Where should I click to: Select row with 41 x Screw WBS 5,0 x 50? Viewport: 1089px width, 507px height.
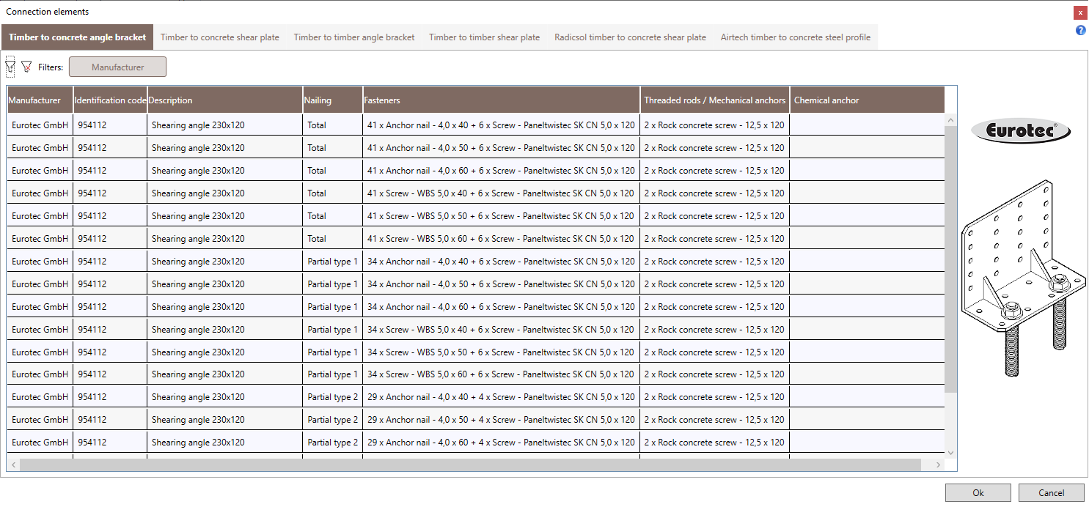click(x=476, y=216)
